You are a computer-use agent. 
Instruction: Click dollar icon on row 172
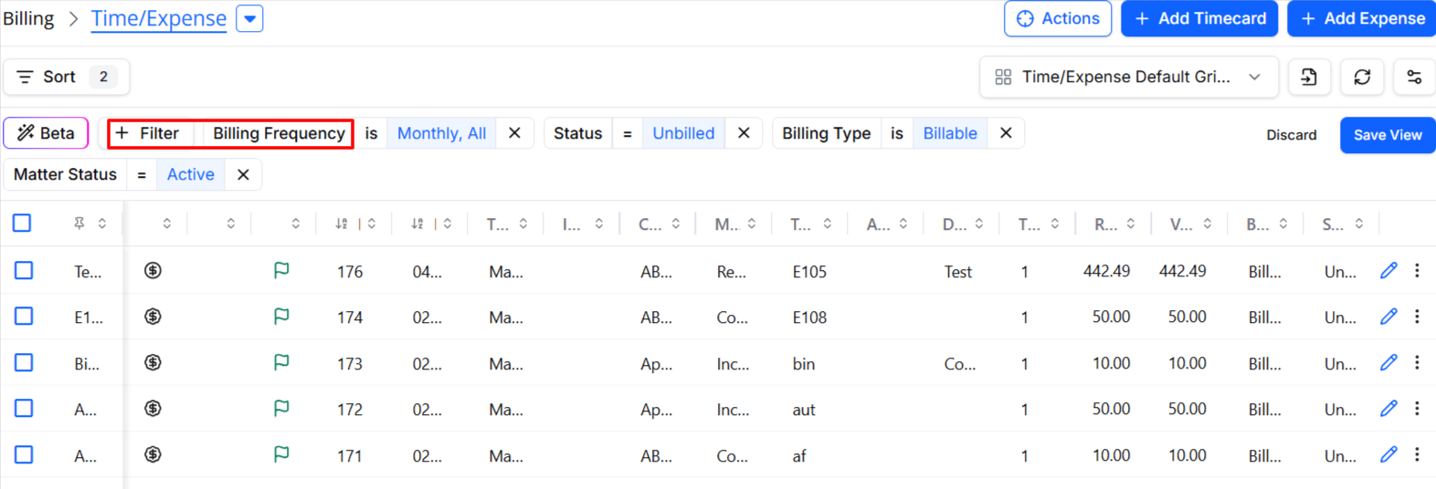coord(153,409)
